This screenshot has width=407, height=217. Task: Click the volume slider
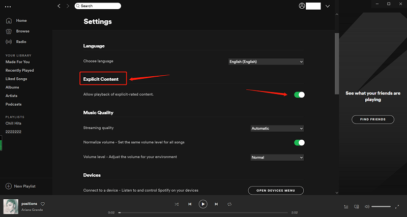381,207
